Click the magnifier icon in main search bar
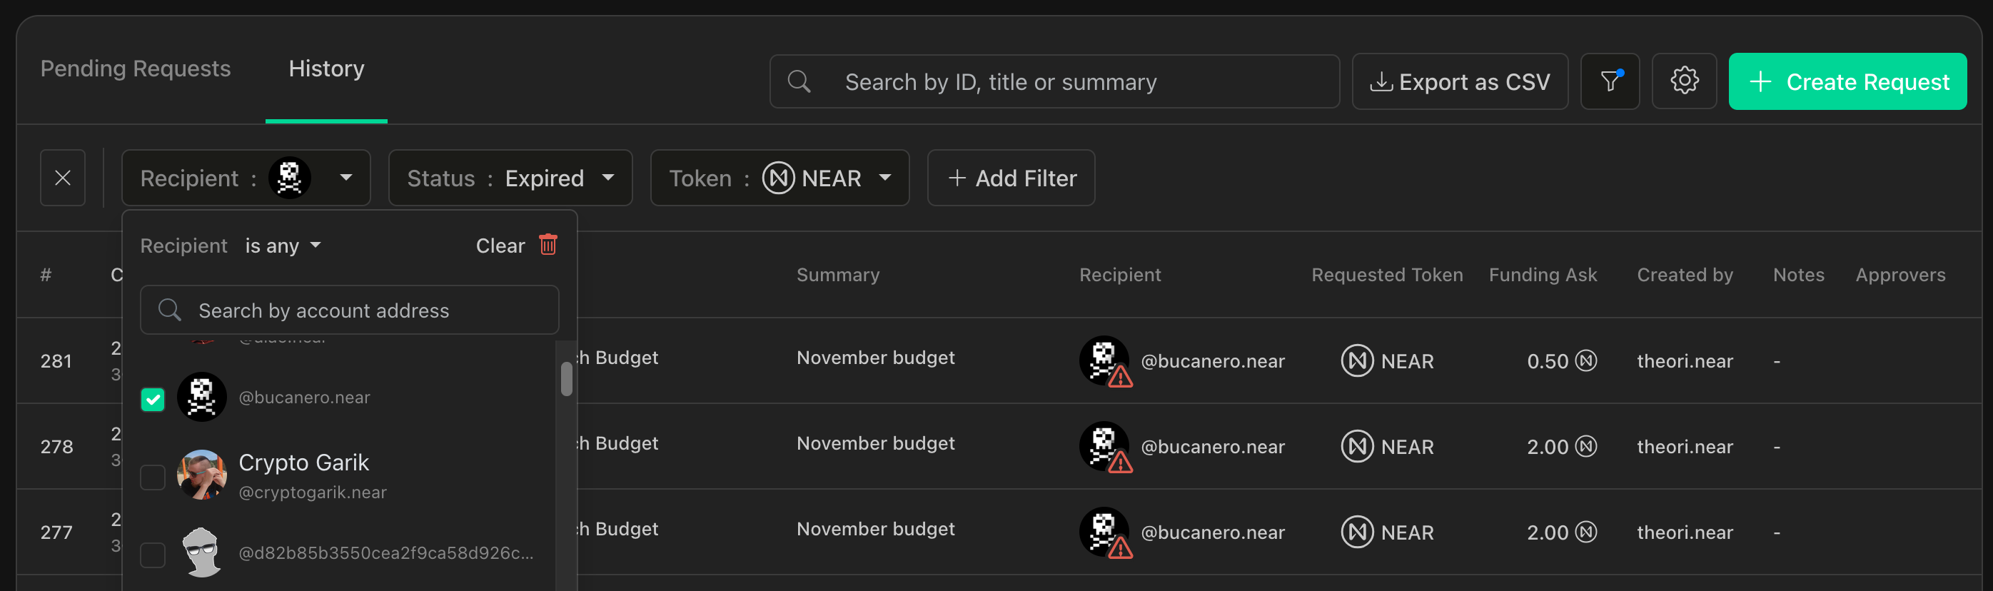 coord(799,81)
